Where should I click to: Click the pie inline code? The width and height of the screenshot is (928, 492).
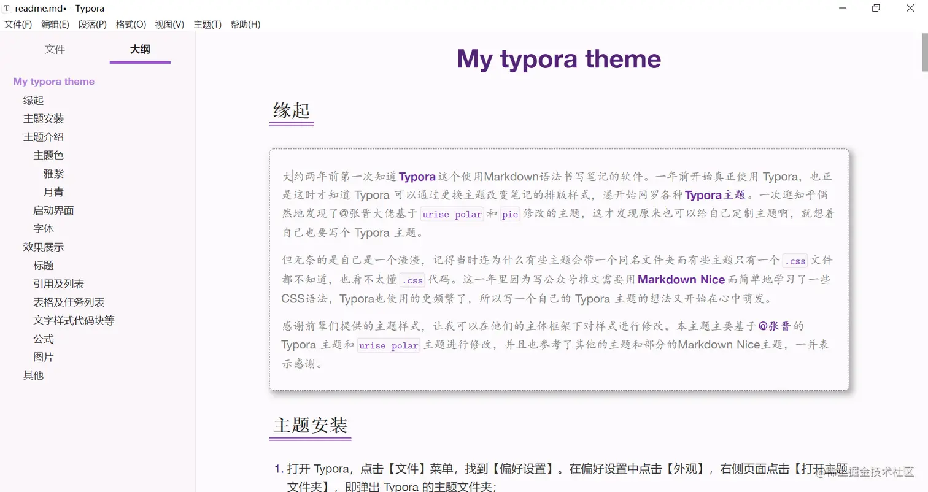point(510,215)
